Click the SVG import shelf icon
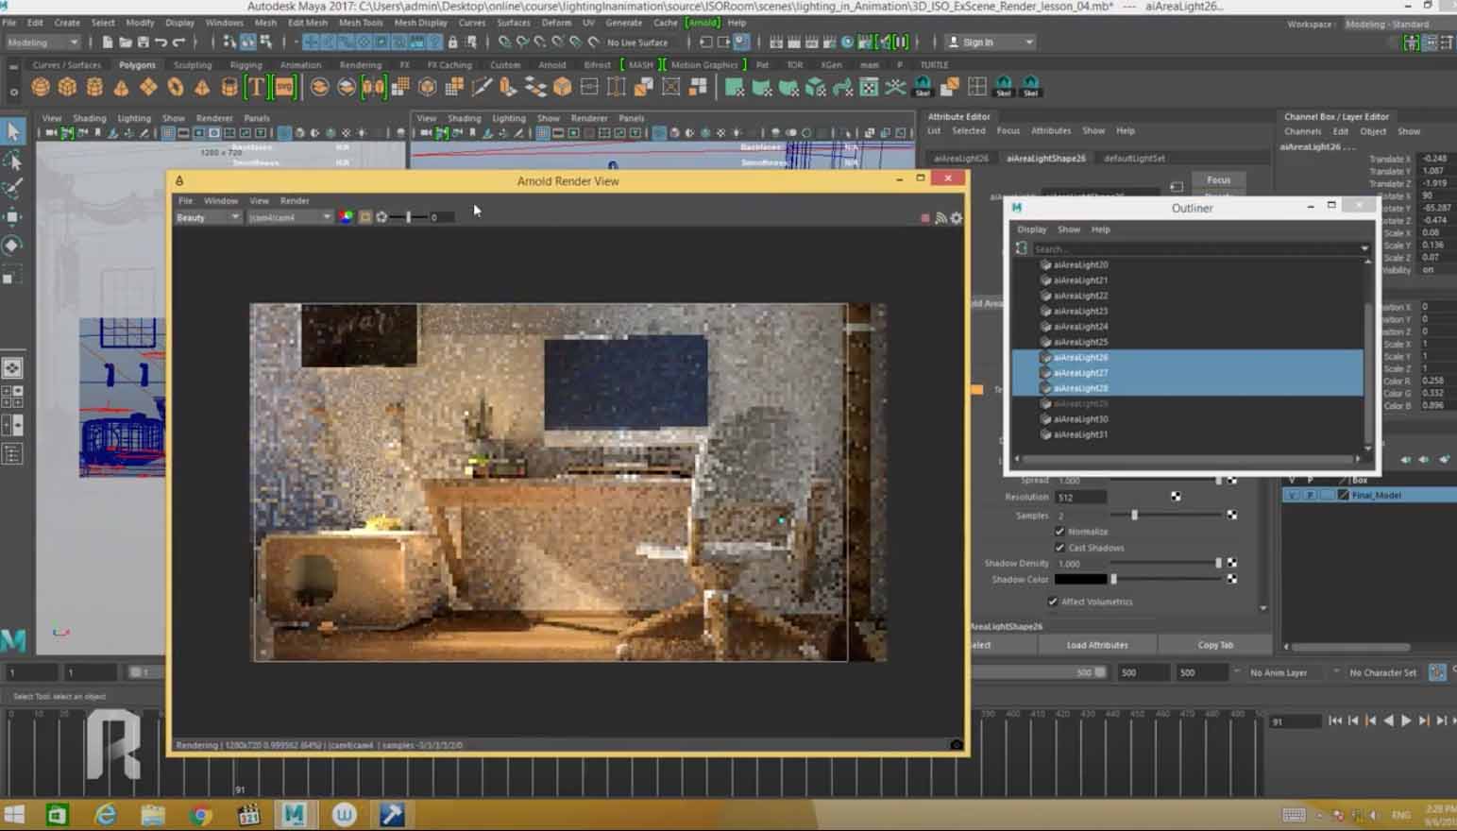The height and width of the screenshot is (831, 1457). point(284,88)
